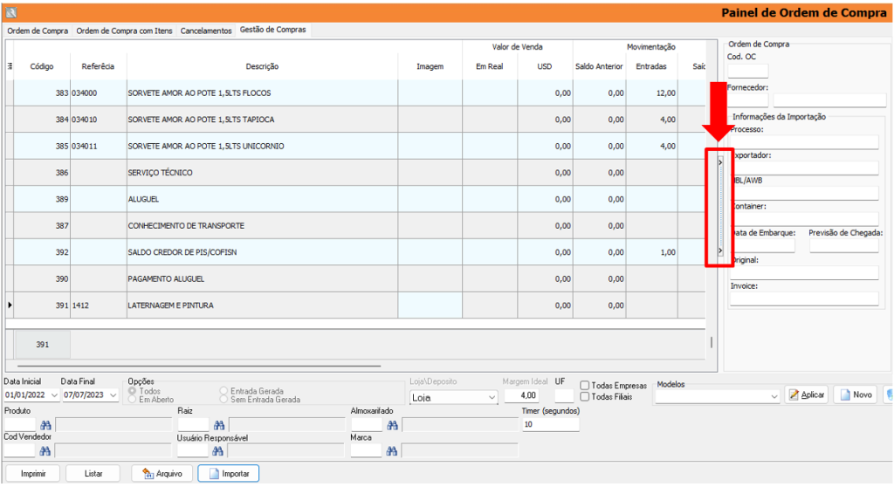The height and width of the screenshot is (487, 894).
Task: Switch to the Ordem de Compra tab
Action: tap(38, 31)
